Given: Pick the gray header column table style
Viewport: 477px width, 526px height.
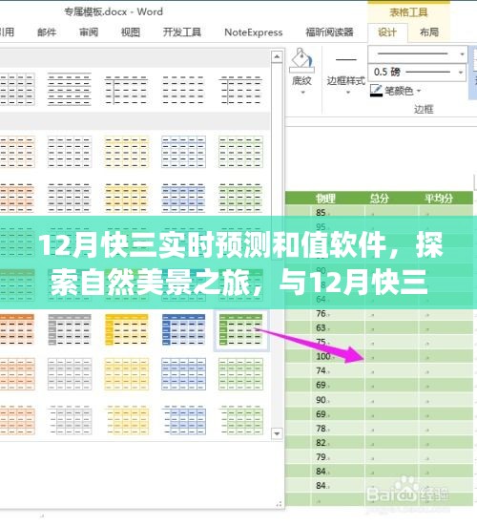Looking at the screenshot, I should pyautogui.click(x=70, y=330).
